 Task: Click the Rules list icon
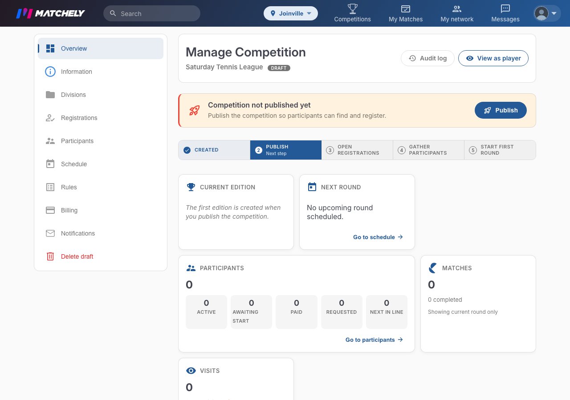(50, 187)
